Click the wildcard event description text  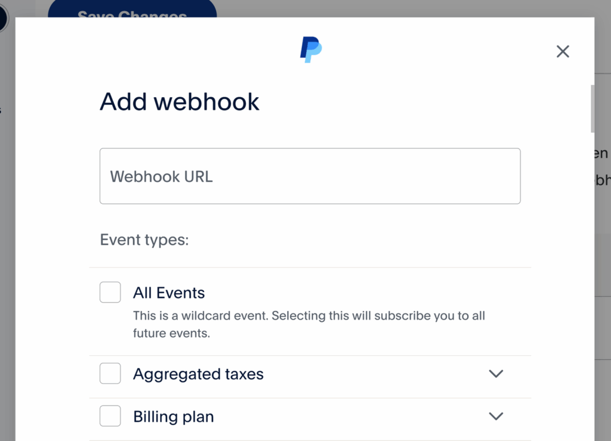308,324
